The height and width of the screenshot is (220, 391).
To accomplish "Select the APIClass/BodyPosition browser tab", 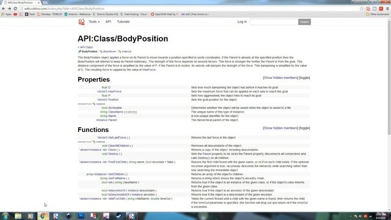I will point(22,2).
